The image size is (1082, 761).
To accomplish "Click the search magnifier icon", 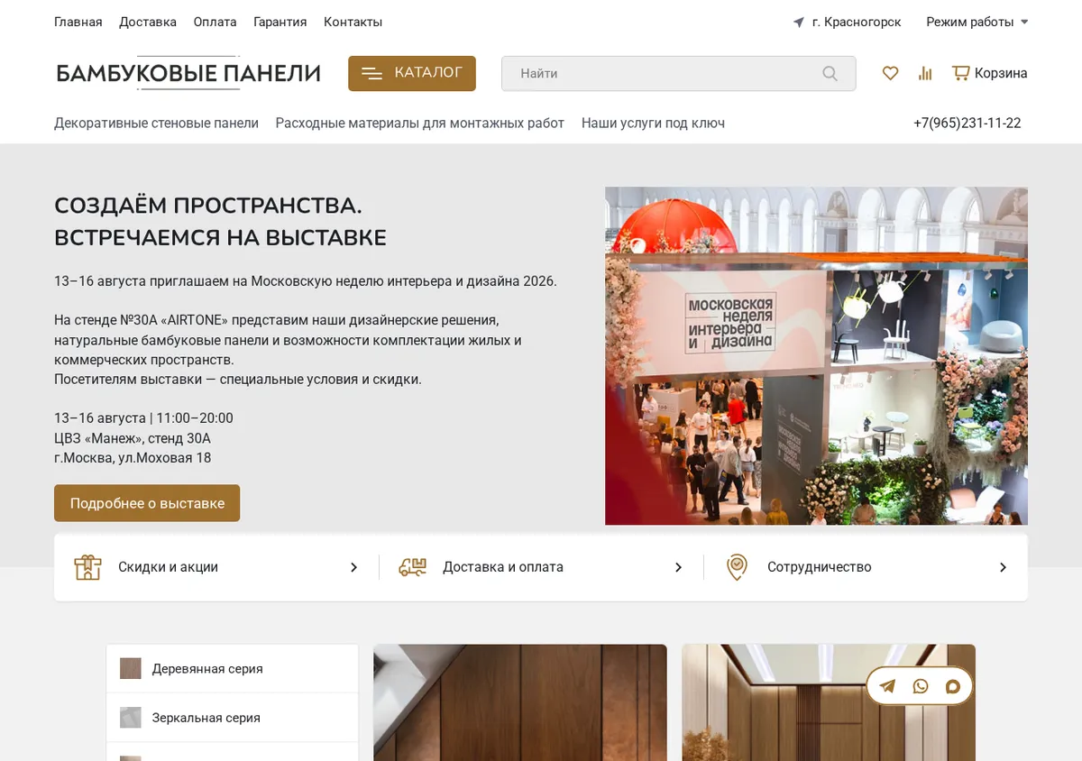I will pos(830,74).
